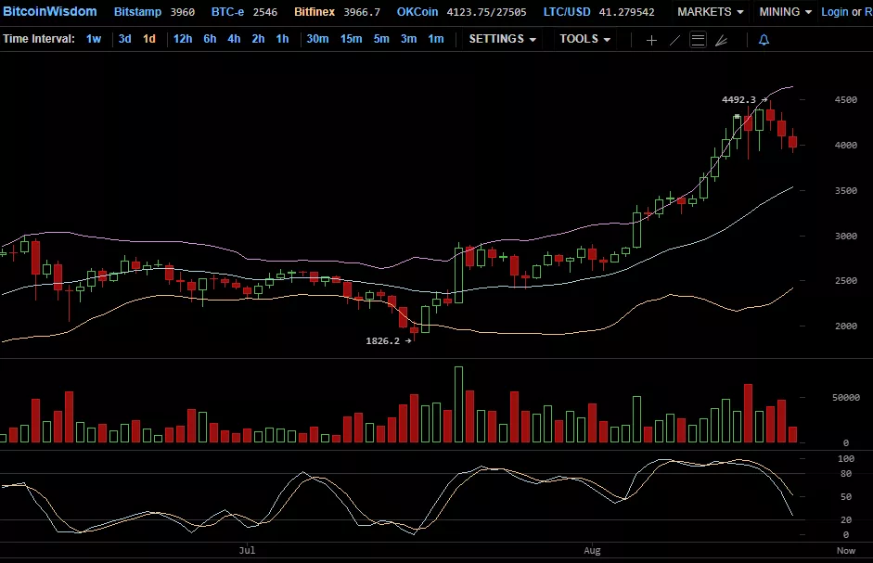Open the MARKETS dropdown menu
Image resolution: width=873 pixels, height=563 pixels.
[x=710, y=12]
